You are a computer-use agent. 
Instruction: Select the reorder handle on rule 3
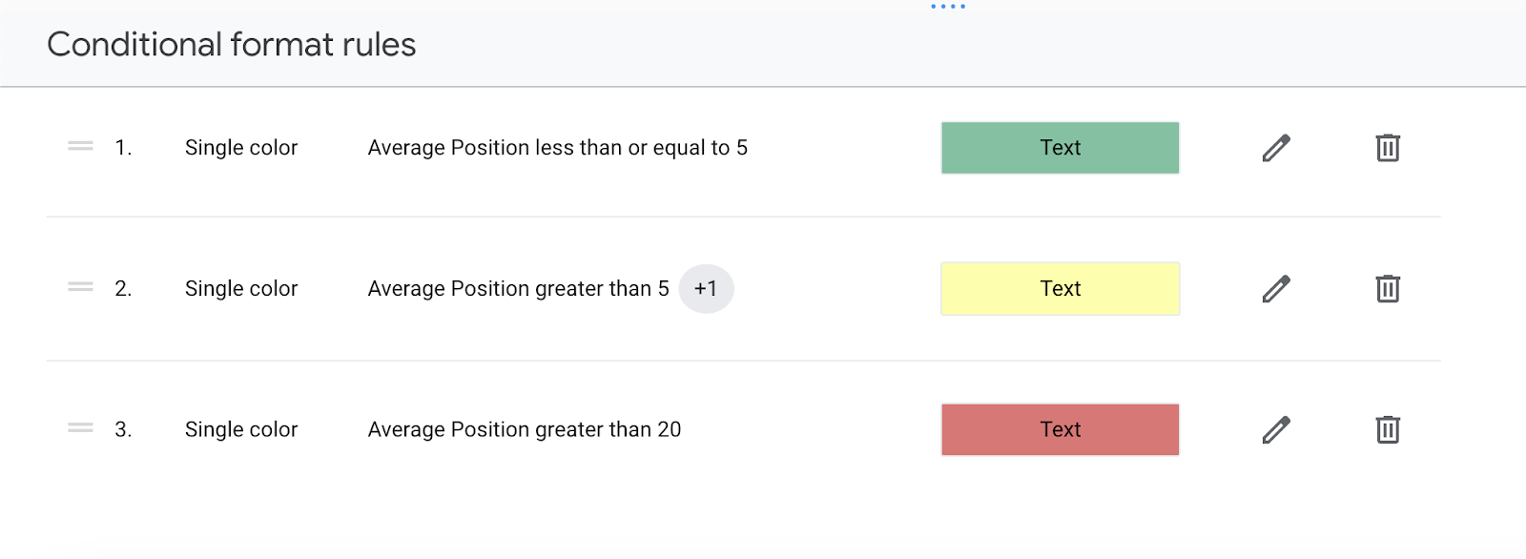pyautogui.click(x=80, y=428)
